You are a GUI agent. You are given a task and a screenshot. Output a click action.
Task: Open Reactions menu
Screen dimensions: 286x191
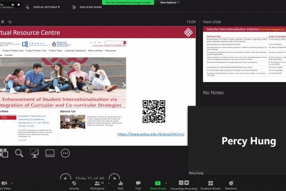point(231,185)
